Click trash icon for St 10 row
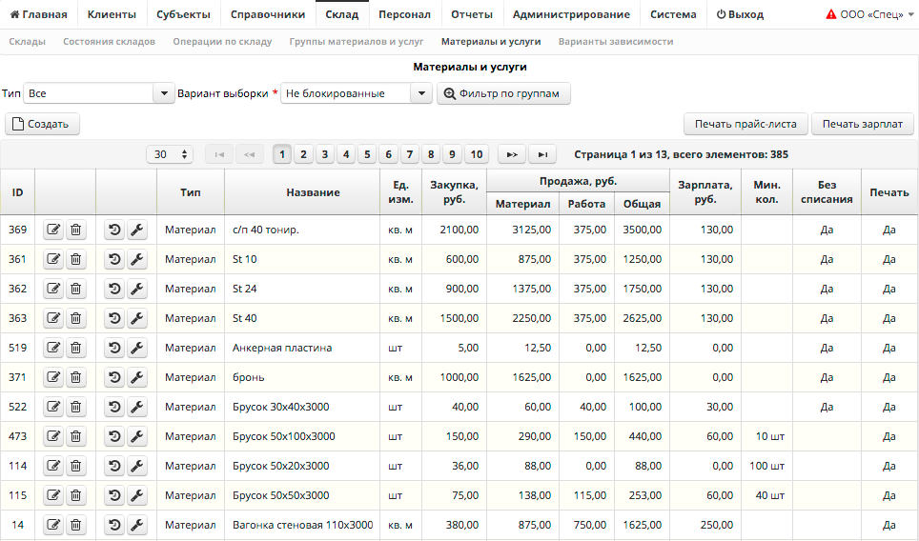Screen dimensions: 919x541 pos(76,259)
